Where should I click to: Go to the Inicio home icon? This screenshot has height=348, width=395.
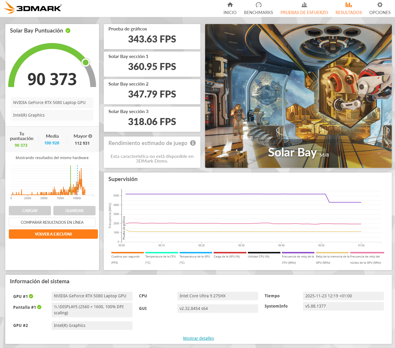pyautogui.click(x=230, y=5)
